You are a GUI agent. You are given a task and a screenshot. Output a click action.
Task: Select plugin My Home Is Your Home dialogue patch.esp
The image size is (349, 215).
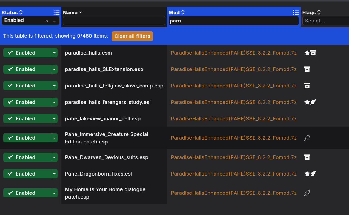105,193
